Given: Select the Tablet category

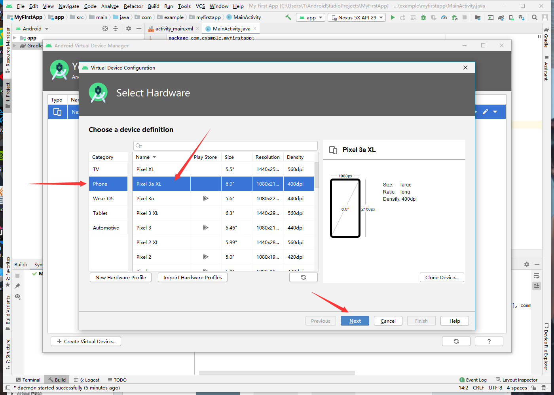Looking at the screenshot, I should (x=108, y=213).
